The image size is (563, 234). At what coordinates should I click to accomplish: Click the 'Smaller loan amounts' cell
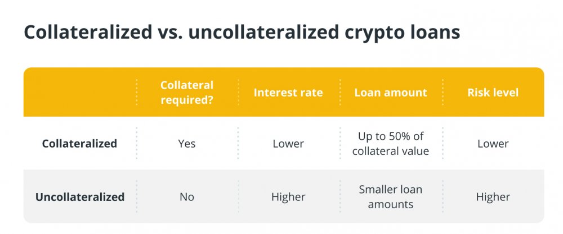[x=391, y=197]
